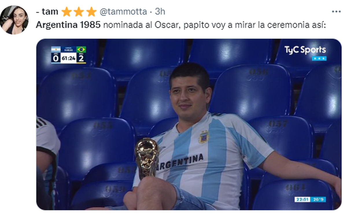Image resolution: width=347 pixels, height=215 pixels.
Task: Click the bold Argentina 1985 text
Action: coord(68,25)
